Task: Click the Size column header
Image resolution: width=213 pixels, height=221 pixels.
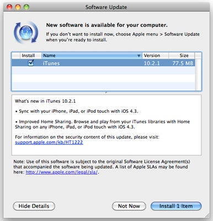Action: point(182,55)
